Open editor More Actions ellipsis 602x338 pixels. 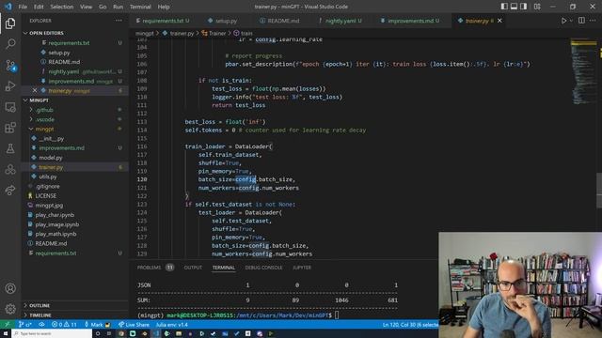(593, 21)
